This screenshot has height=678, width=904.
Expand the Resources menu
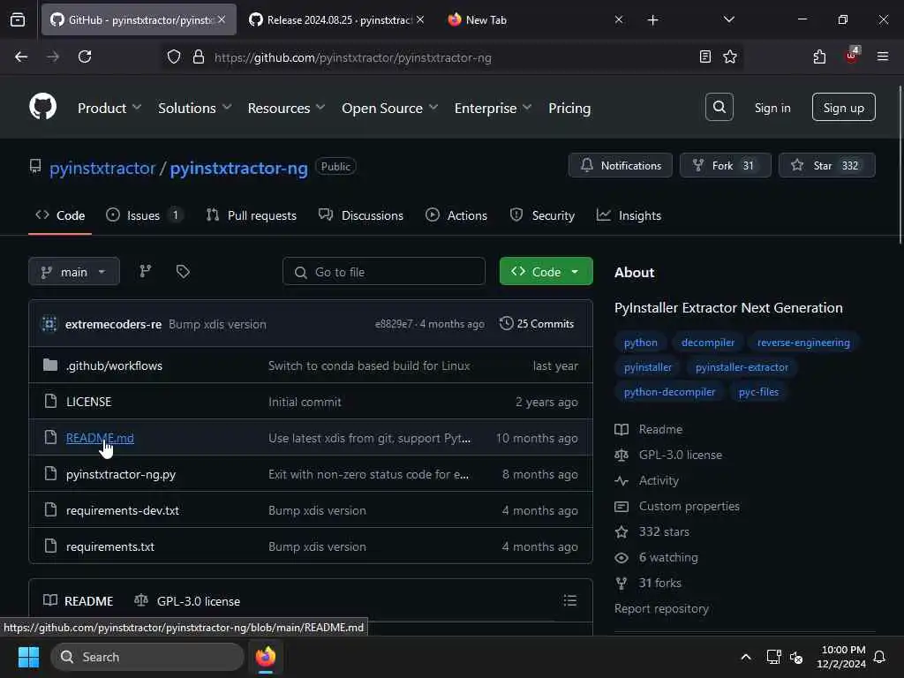point(287,108)
